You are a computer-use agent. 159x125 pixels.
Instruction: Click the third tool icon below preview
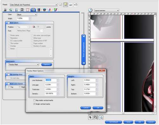point(101,117)
